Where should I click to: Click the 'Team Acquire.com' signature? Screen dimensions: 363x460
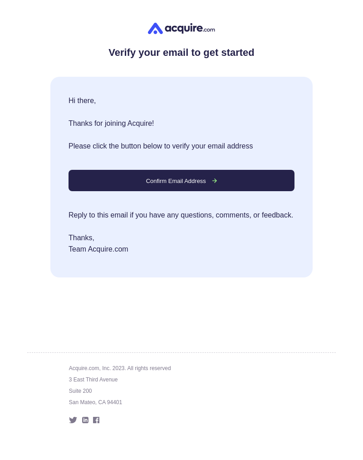(x=98, y=249)
